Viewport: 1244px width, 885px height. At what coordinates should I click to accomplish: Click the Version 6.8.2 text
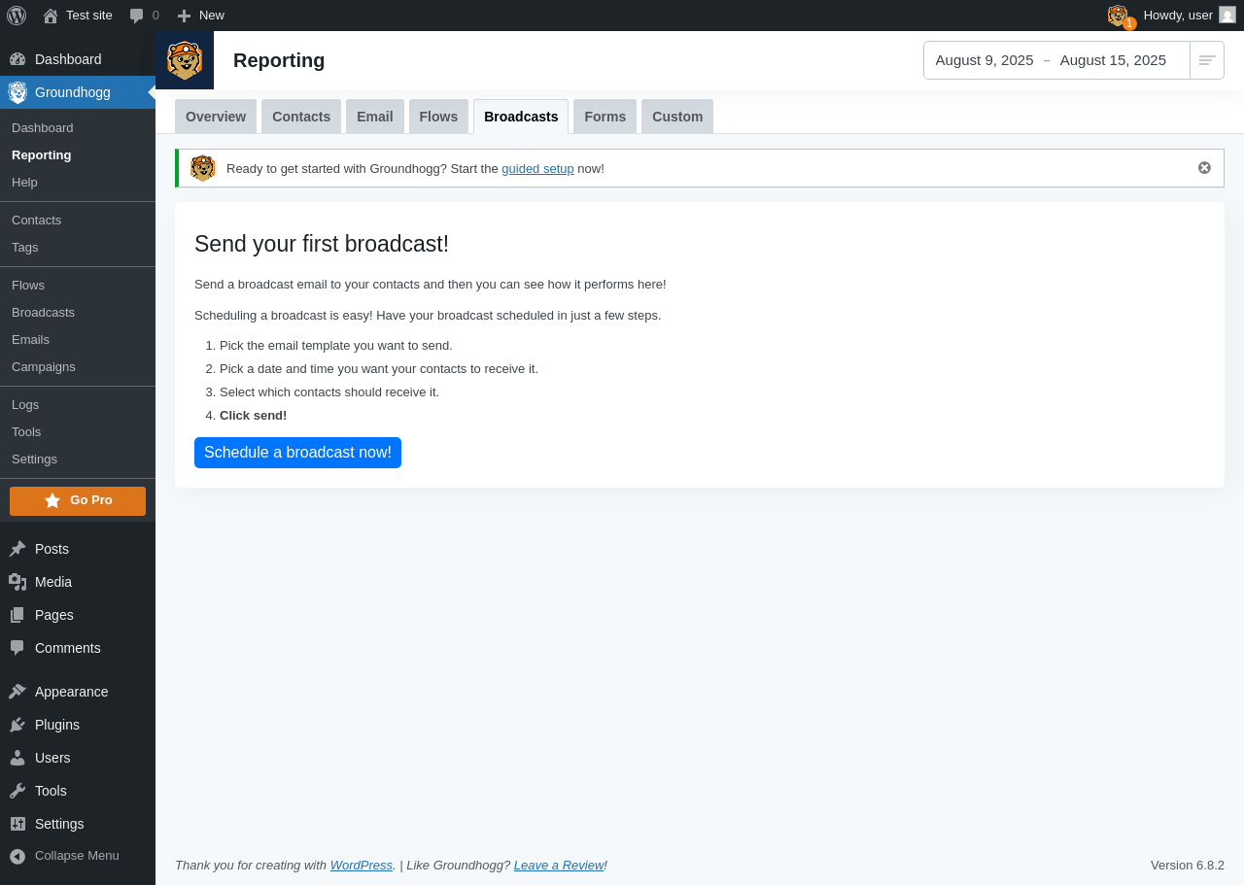pos(1188,865)
